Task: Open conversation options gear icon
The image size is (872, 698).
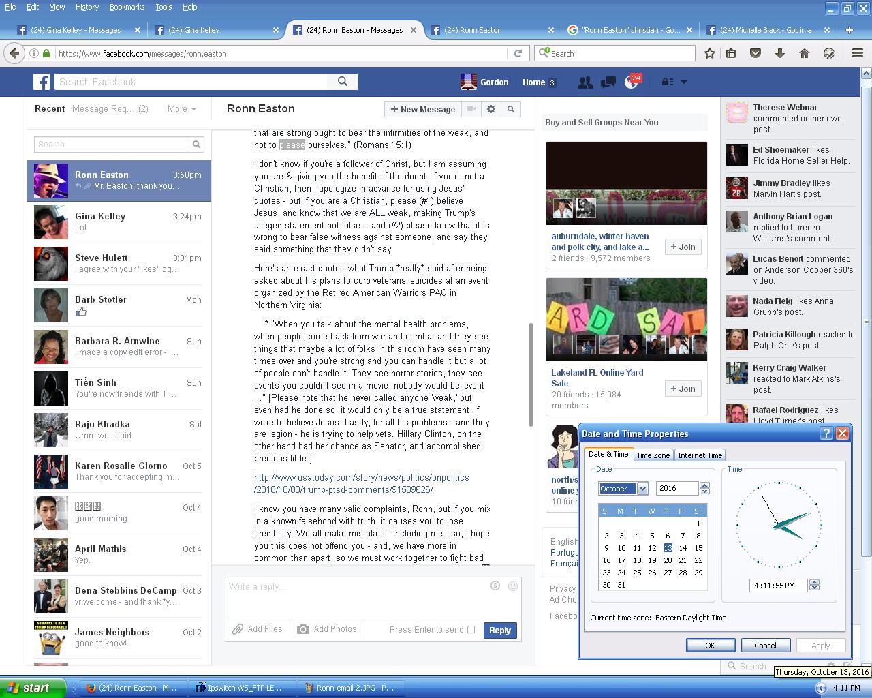Action: (x=491, y=109)
